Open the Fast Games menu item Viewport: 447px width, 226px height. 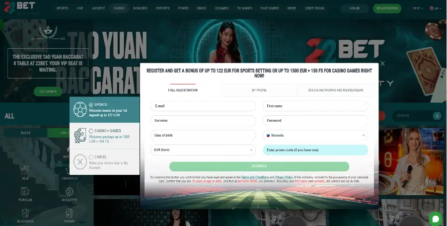point(270,8)
